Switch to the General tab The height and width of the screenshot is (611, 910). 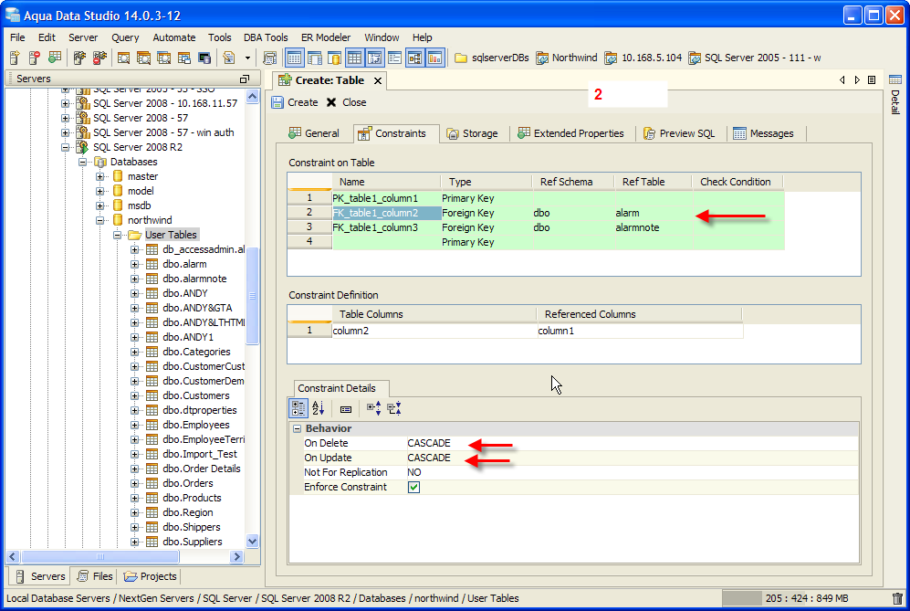point(314,133)
